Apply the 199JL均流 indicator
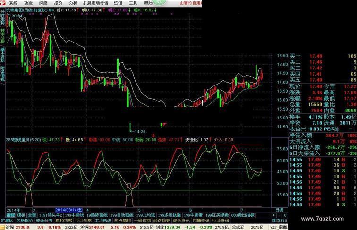 (x=145, y=215)
